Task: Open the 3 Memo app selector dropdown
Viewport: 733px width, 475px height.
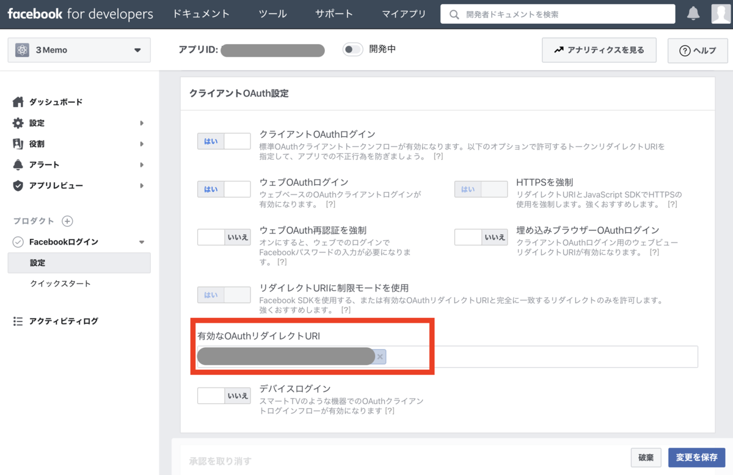Action: 79,50
